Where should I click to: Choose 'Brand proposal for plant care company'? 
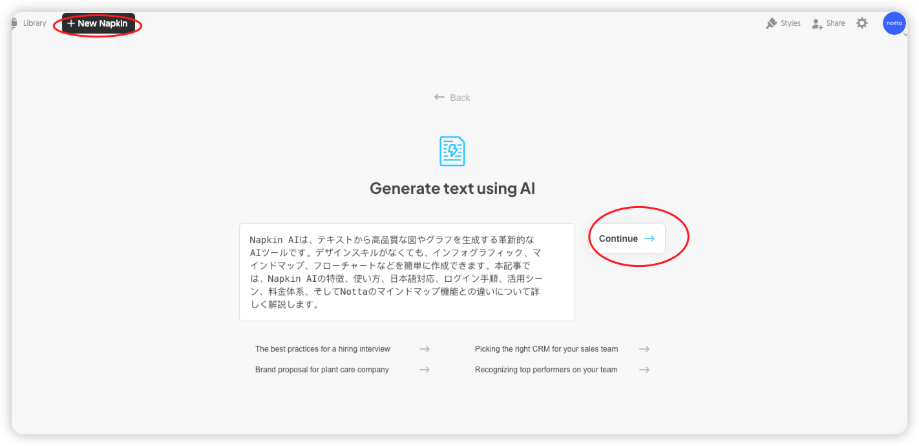pos(322,370)
